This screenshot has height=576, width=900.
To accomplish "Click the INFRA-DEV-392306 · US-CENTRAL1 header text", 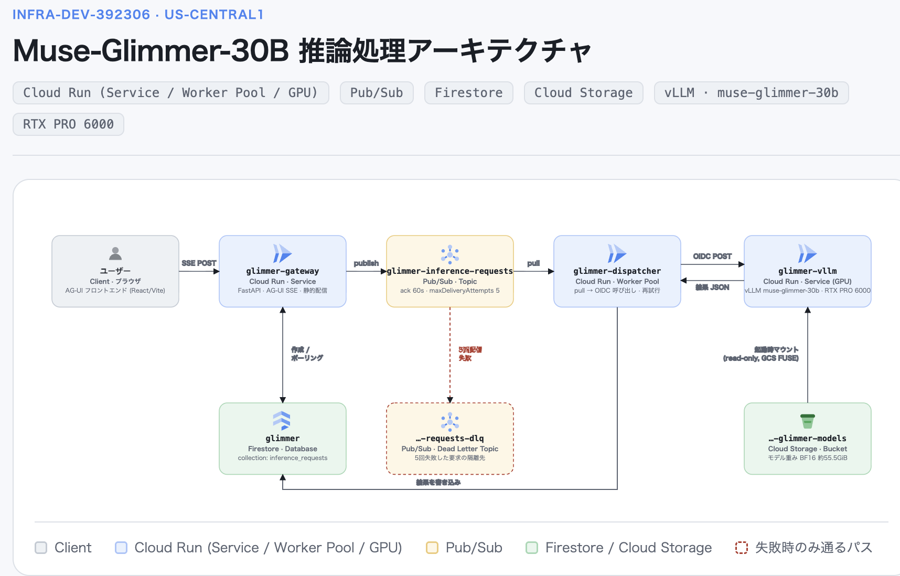I will (138, 15).
